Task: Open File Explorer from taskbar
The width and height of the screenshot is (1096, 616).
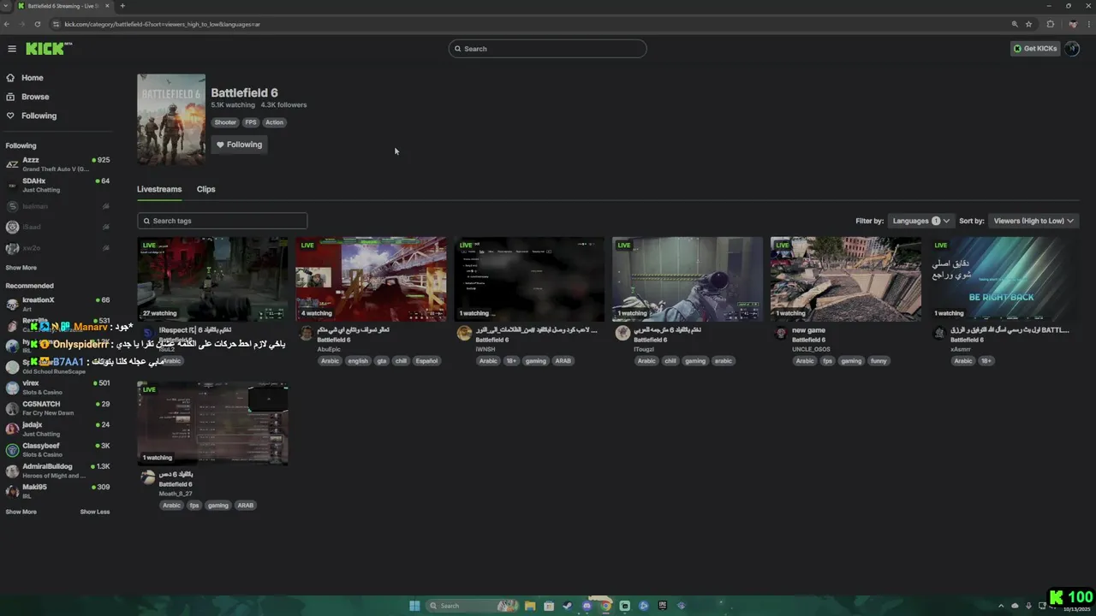Action: pos(530,606)
